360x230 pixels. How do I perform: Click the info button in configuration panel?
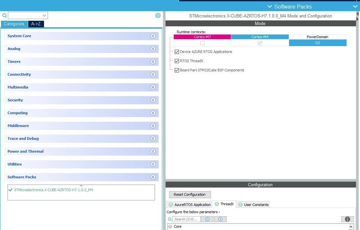coord(348,219)
